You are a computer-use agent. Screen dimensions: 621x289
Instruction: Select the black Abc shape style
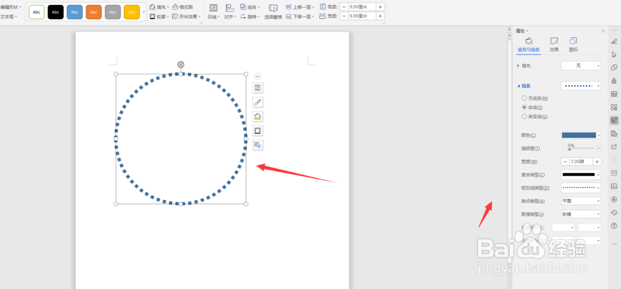[x=55, y=12]
